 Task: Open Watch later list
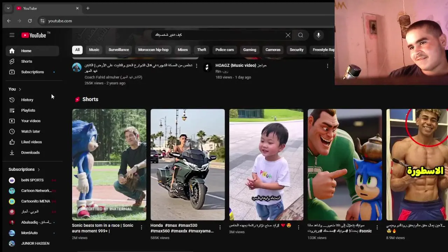(32, 131)
